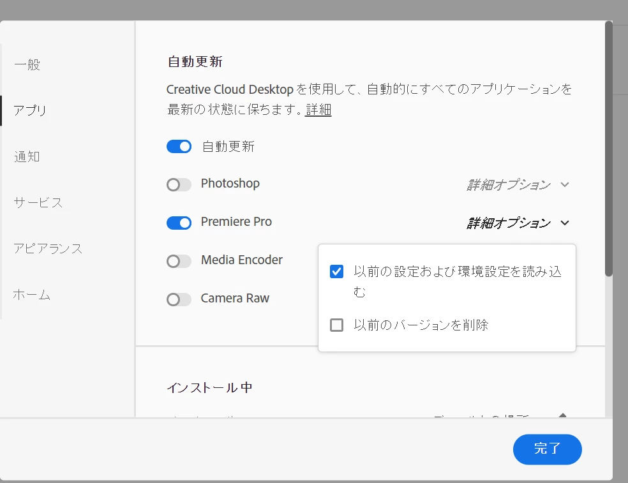Collapse Premiere Pro 詳細オプション dropdown
This screenshot has width=628, height=483.
click(x=518, y=223)
